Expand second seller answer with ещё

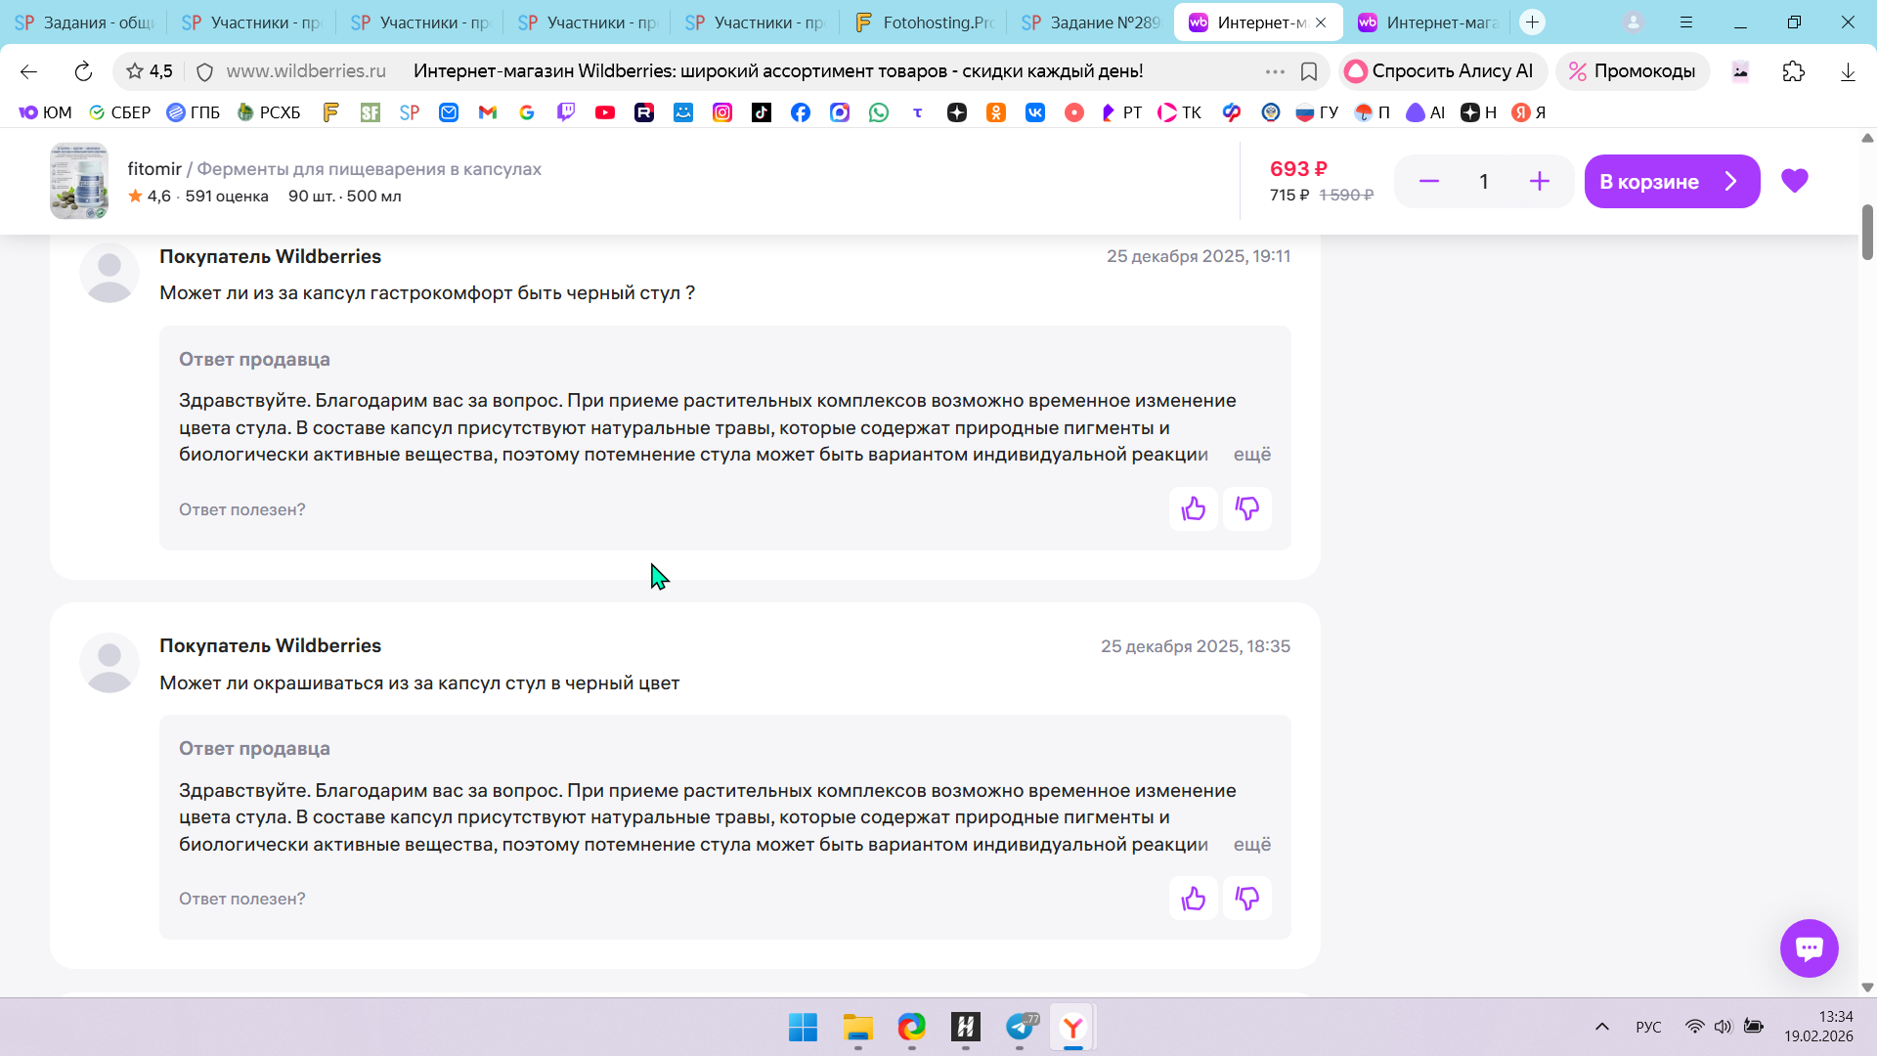[1251, 845]
